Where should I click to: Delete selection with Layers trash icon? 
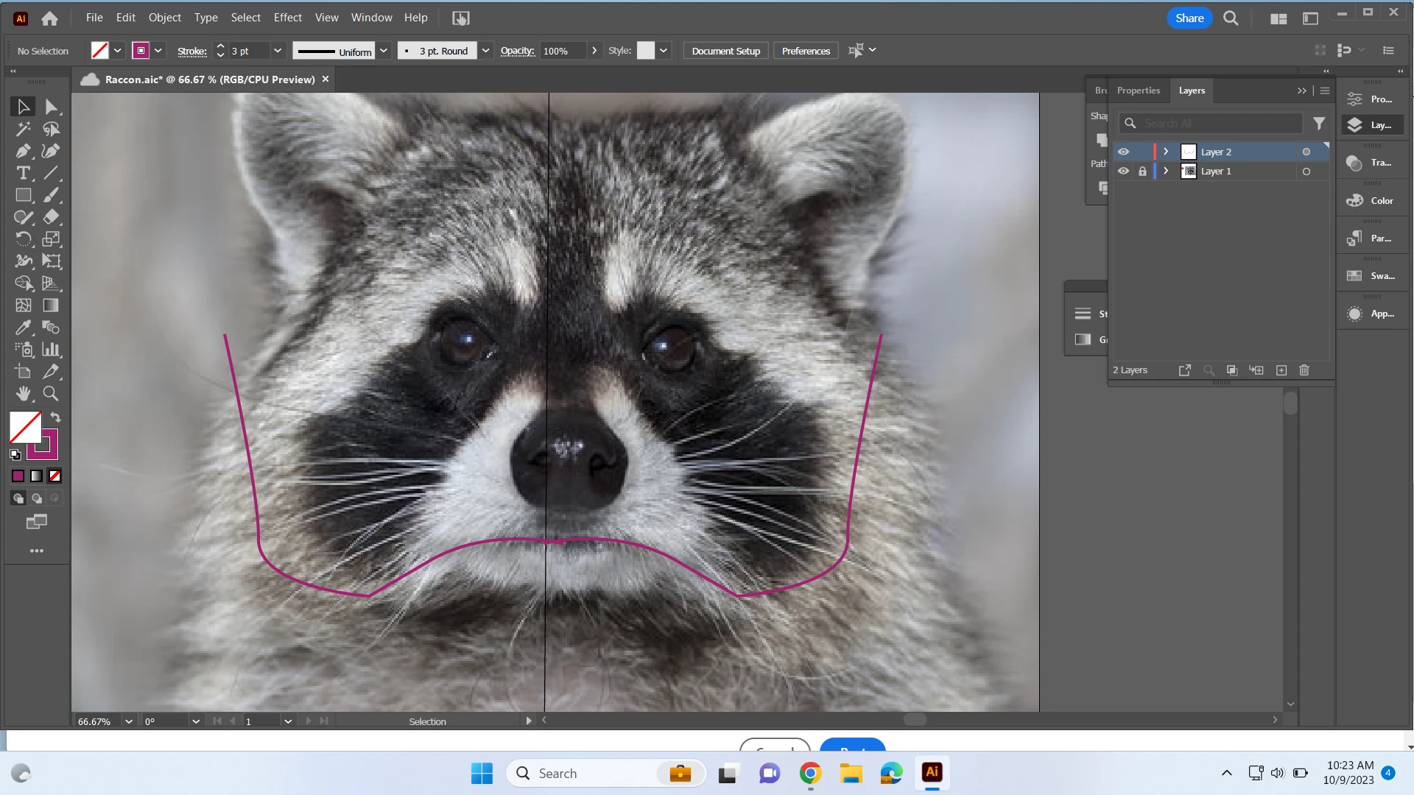coord(1304,370)
